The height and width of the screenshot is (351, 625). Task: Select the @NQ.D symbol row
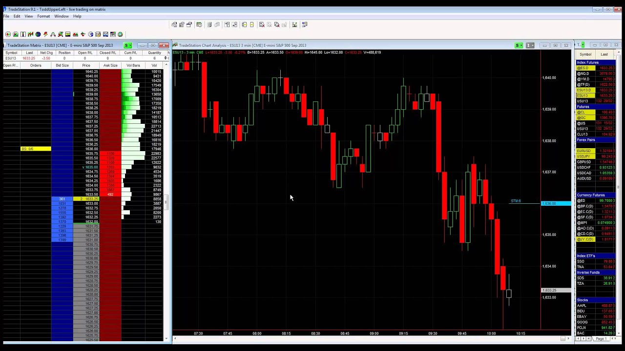point(595,74)
